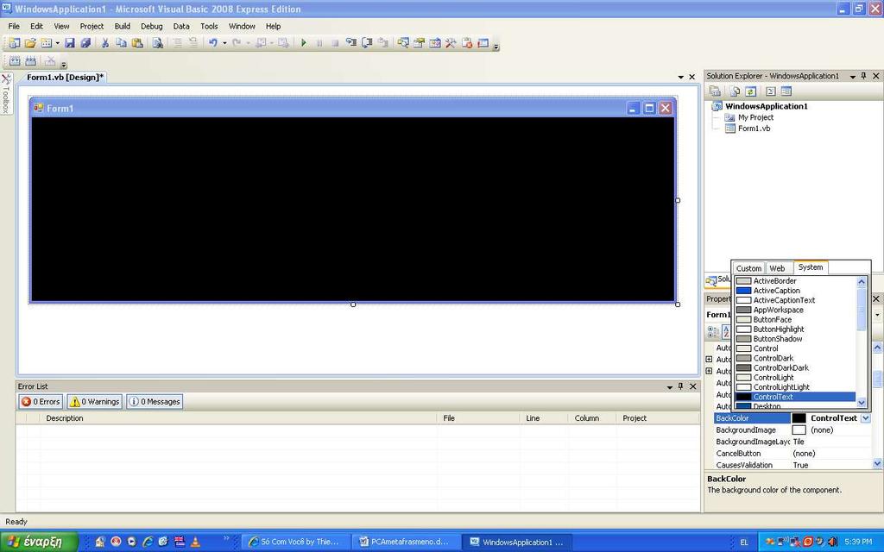Open Object Browser toolbar icon
The width and height of the screenshot is (884, 552).
coord(435,43)
